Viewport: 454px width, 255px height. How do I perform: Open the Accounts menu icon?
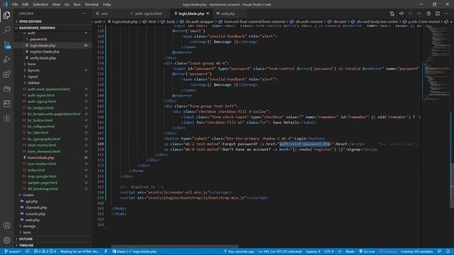click(x=6, y=225)
